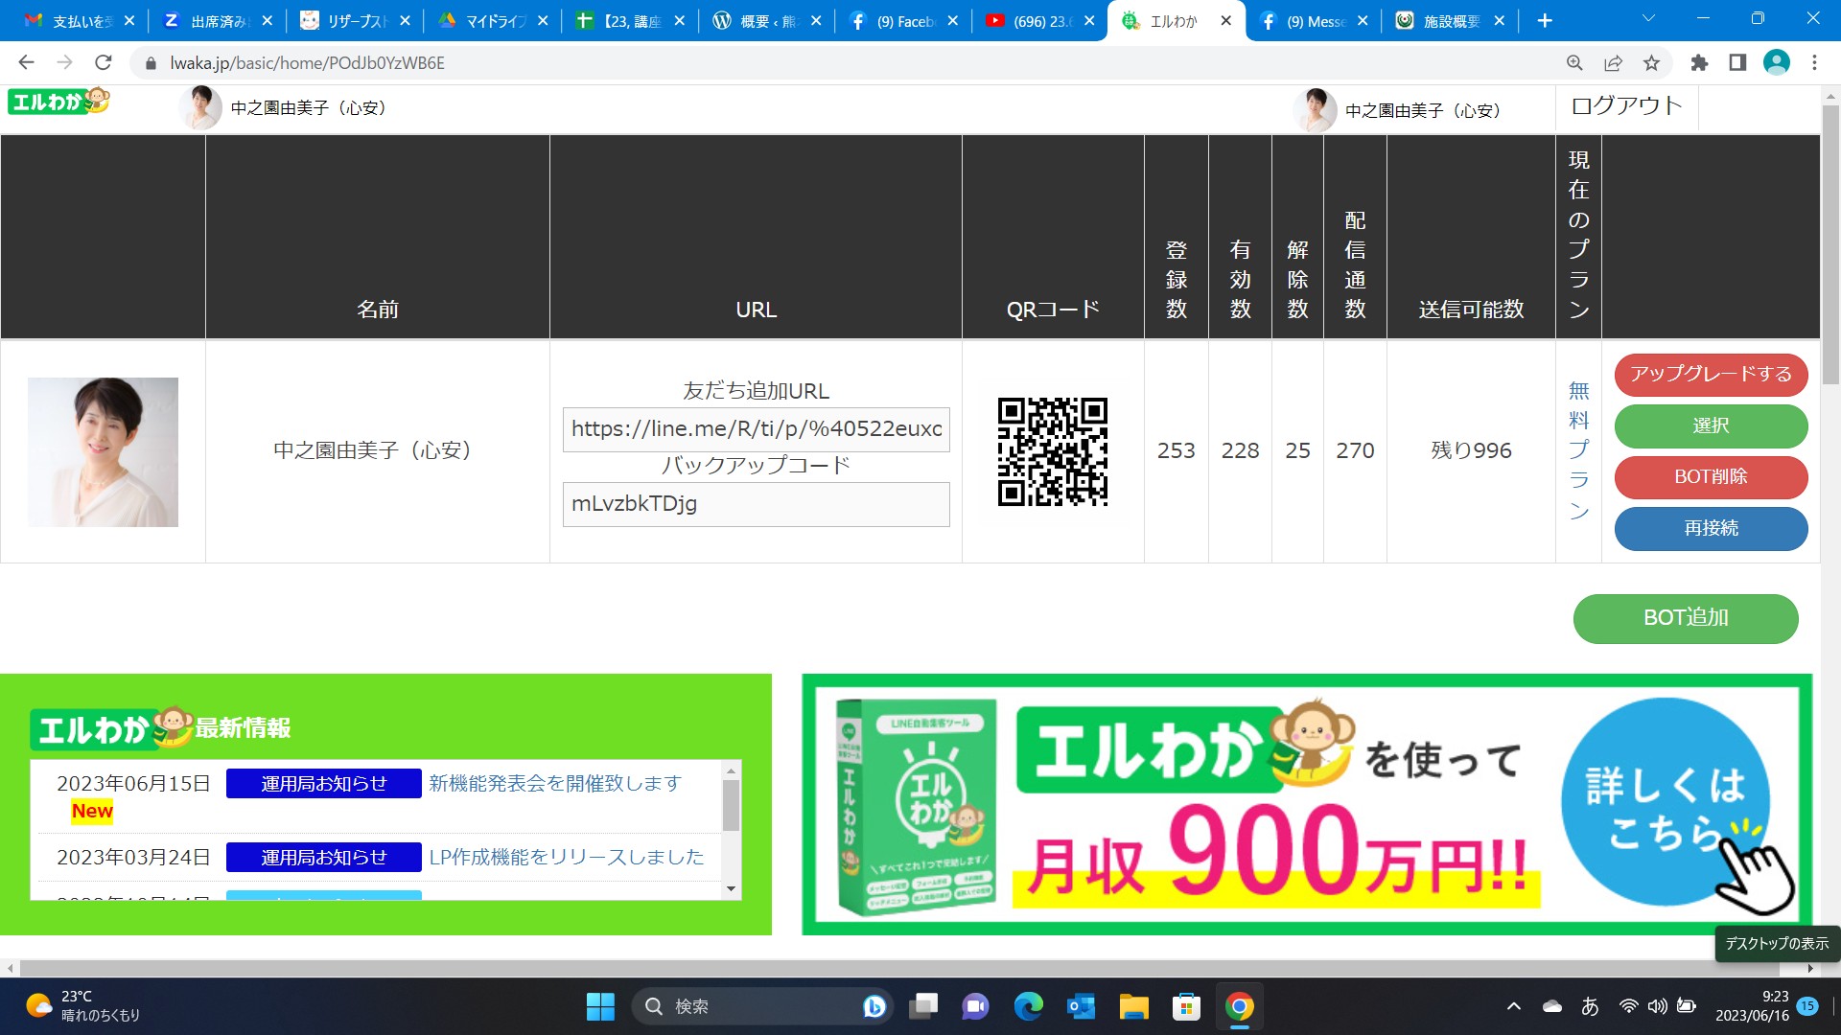This screenshot has height=1035, width=1841.
Task: Click the browser address bar URL
Action: [x=307, y=63]
